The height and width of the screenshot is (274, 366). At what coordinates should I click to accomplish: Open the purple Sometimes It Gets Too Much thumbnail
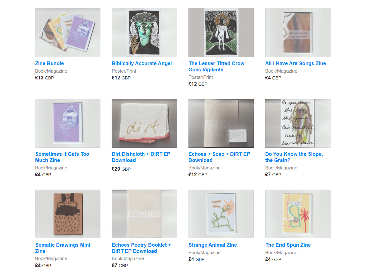[68, 123]
